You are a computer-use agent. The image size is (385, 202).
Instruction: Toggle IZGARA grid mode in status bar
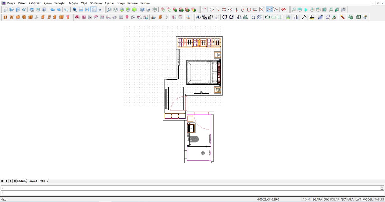click(317, 199)
